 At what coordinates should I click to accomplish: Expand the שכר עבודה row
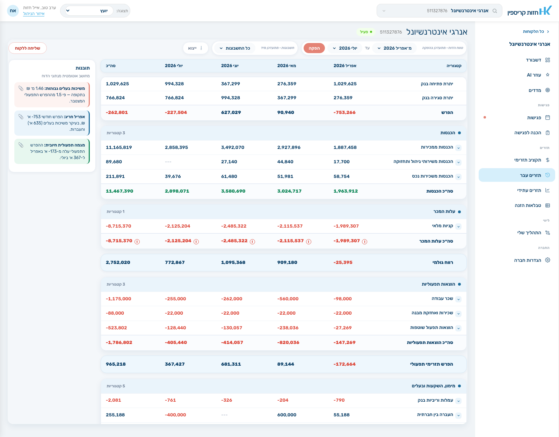tap(458, 299)
